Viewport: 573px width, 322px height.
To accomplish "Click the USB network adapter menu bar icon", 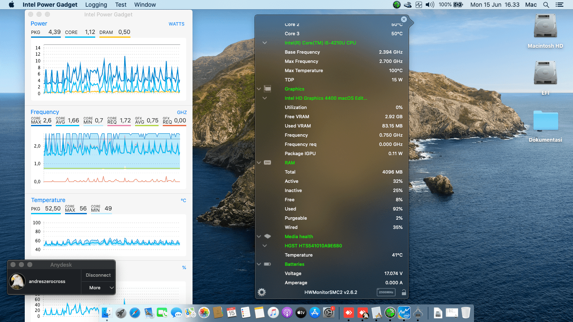I will (408, 5).
